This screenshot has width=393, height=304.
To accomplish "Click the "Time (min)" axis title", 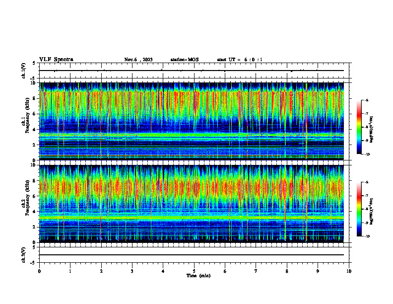I will coord(198,276).
